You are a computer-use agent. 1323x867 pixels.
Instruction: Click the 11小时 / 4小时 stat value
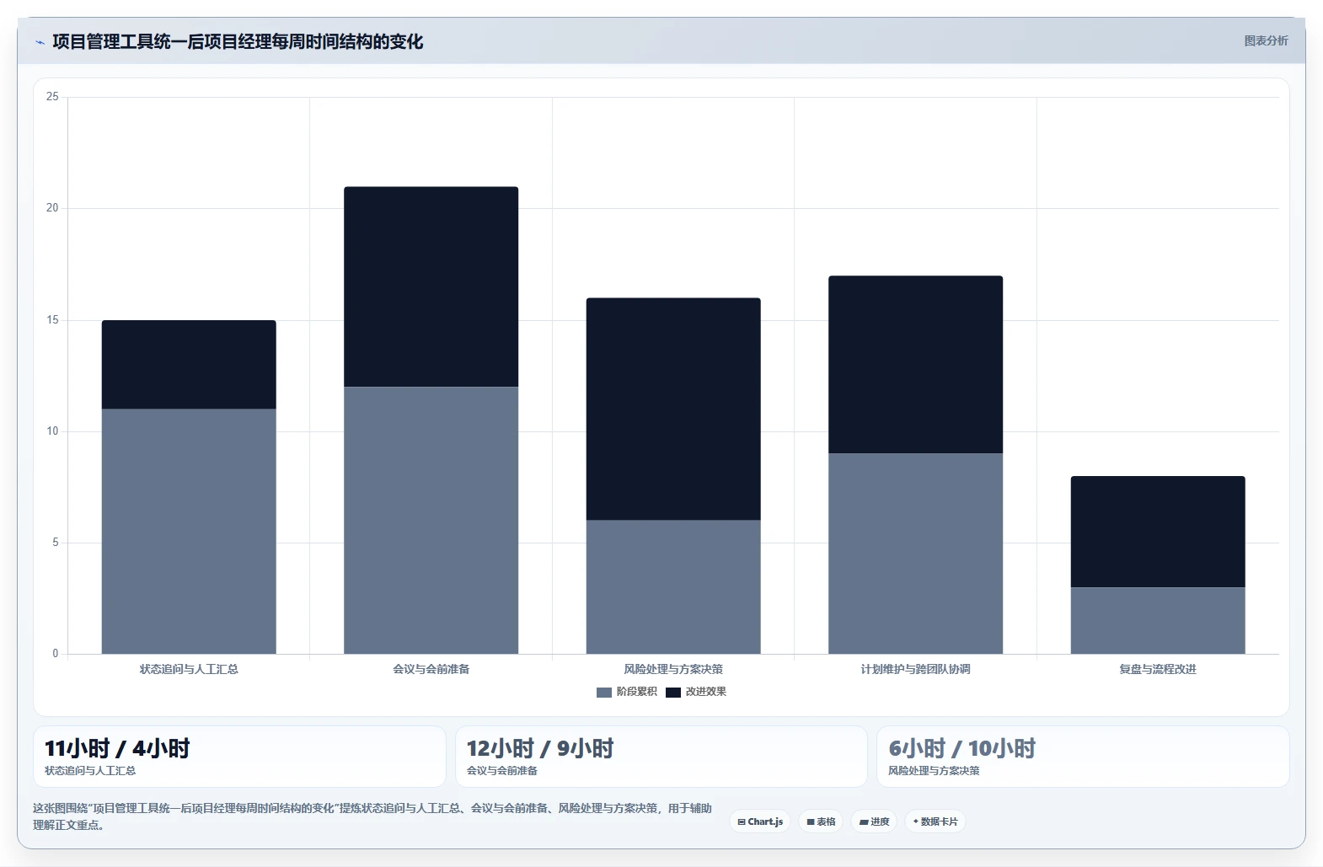click(x=117, y=748)
